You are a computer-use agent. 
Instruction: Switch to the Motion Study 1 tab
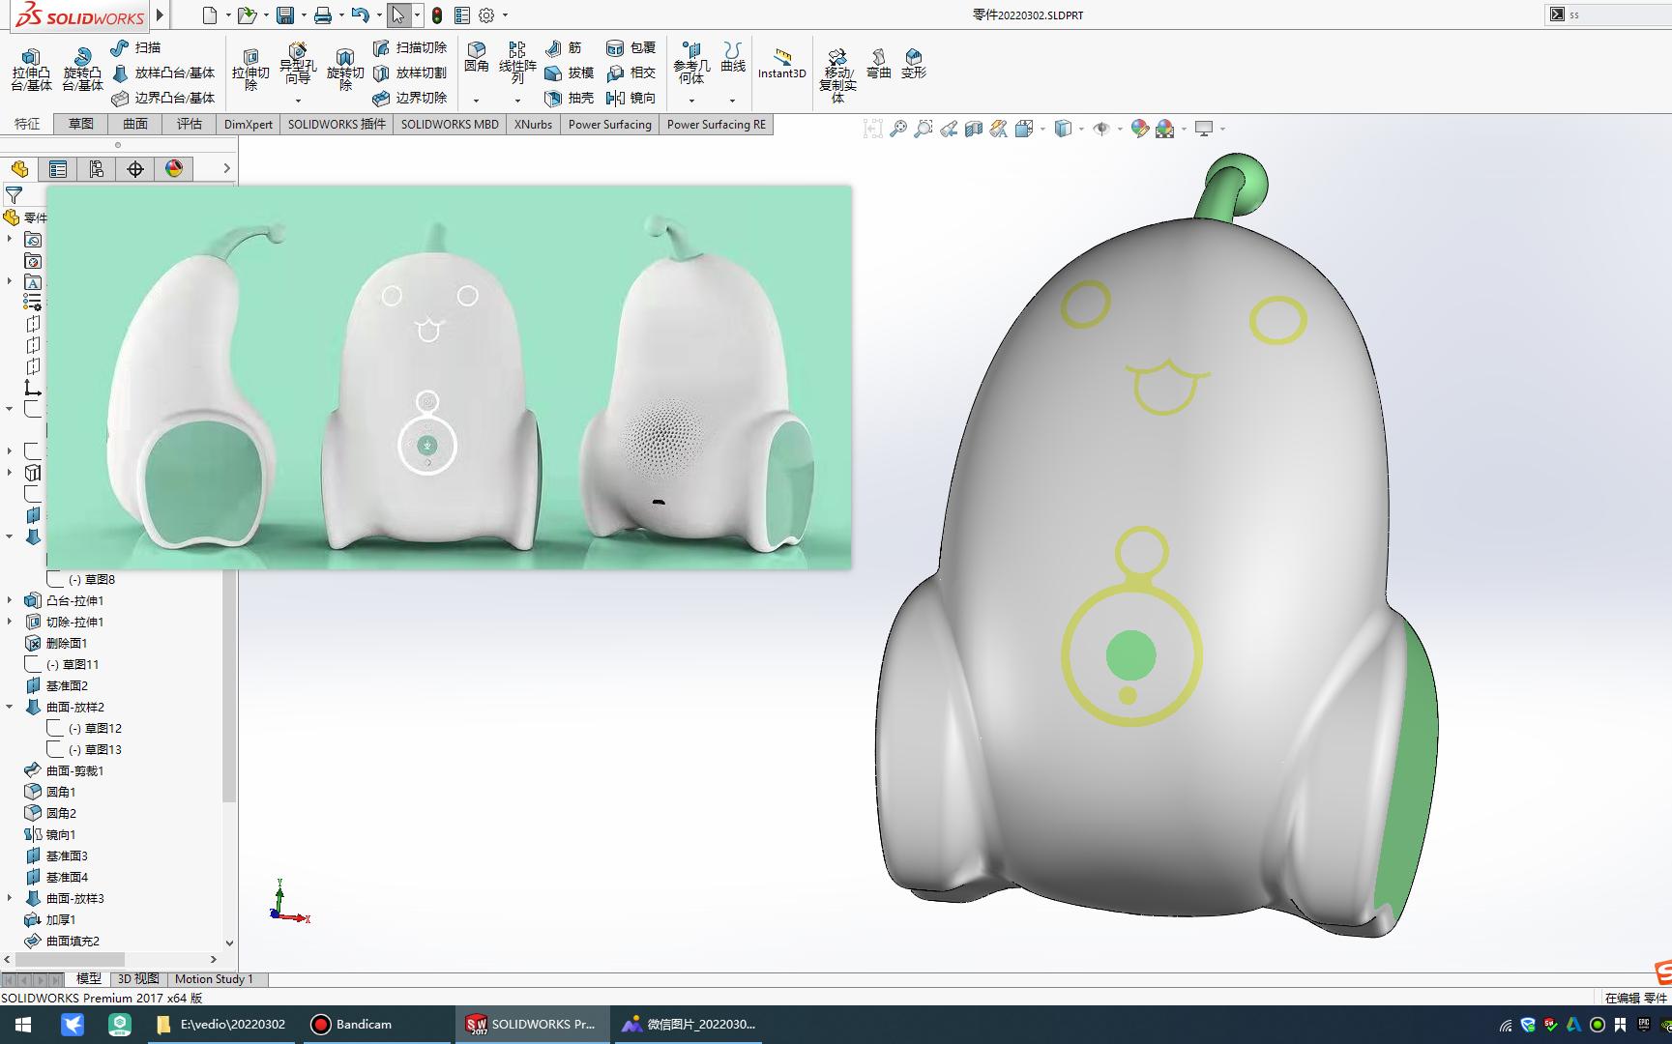pos(215,979)
